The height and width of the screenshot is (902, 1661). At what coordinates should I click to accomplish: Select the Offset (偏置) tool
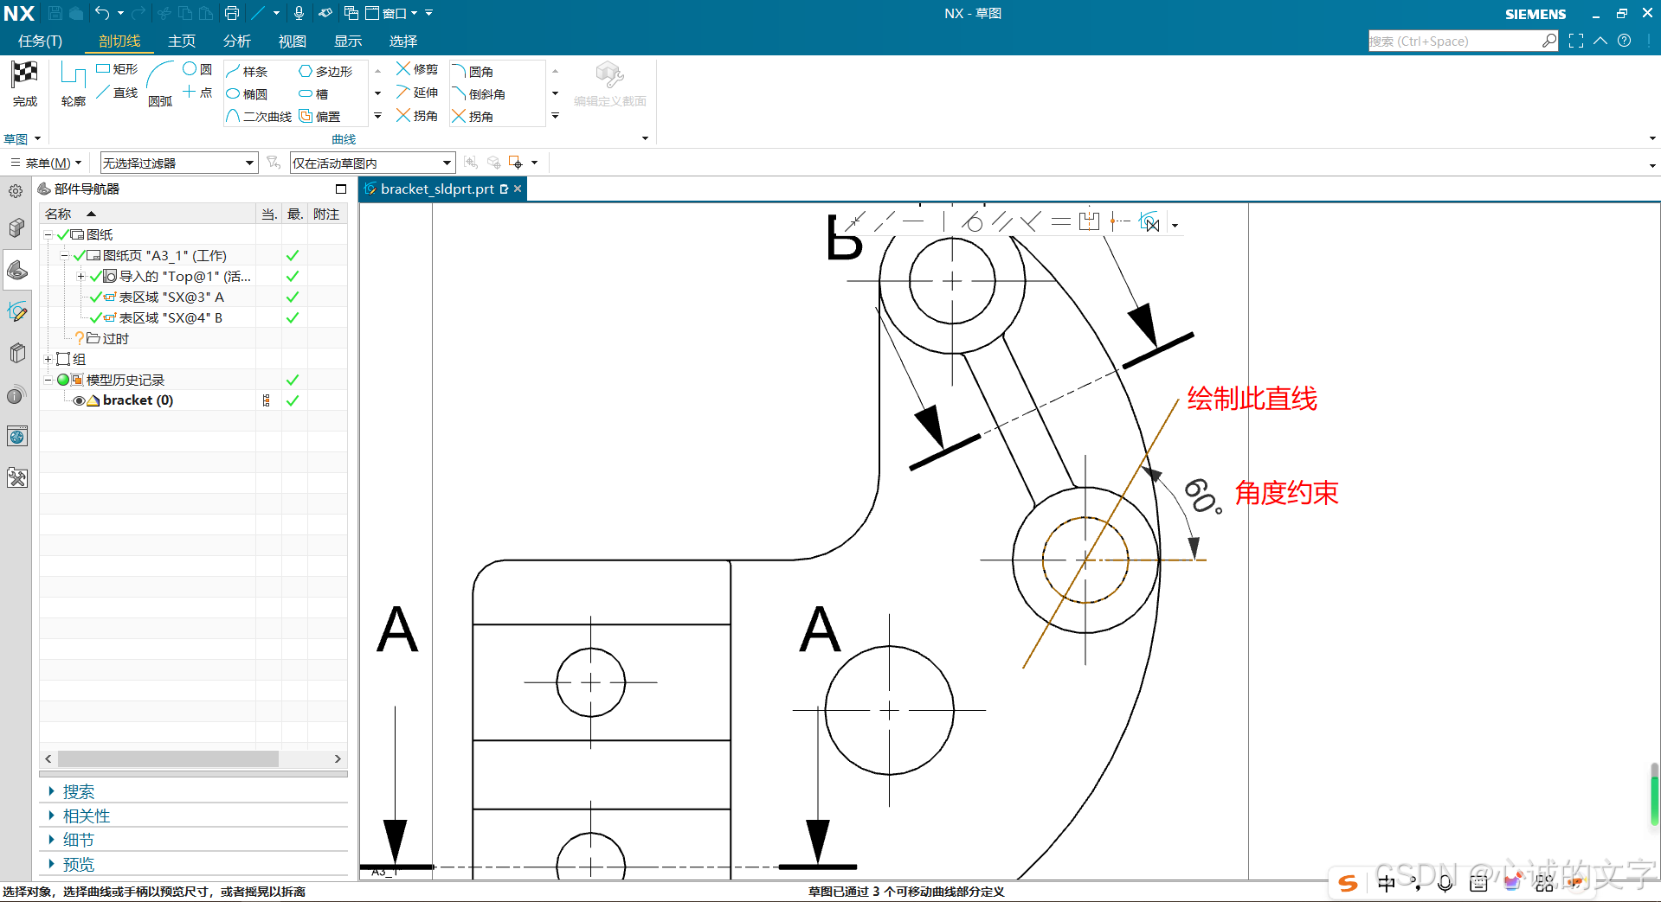(319, 116)
